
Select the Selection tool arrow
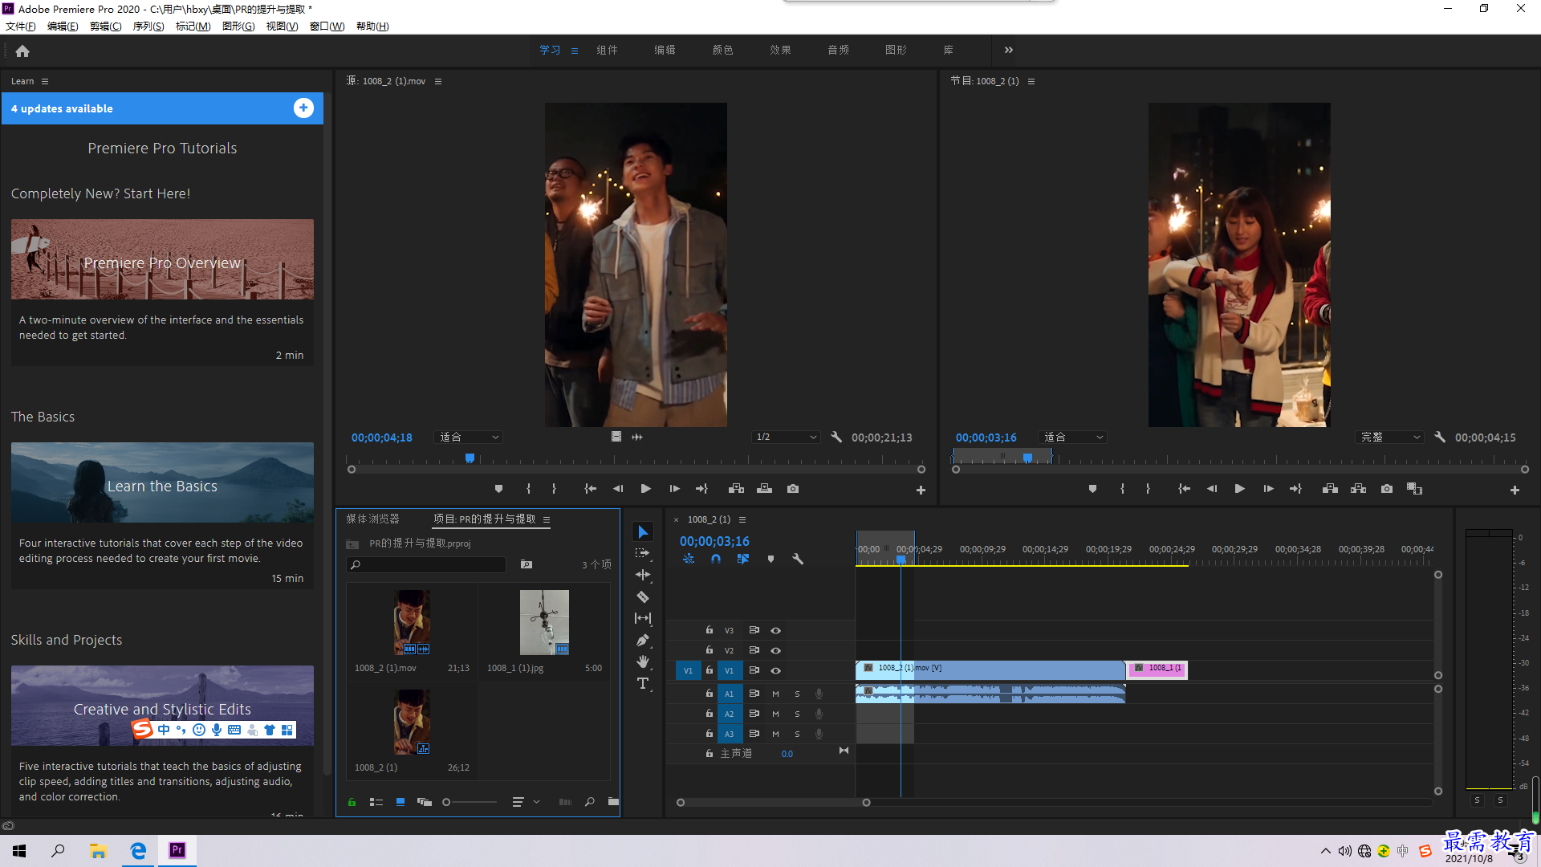coord(643,532)
